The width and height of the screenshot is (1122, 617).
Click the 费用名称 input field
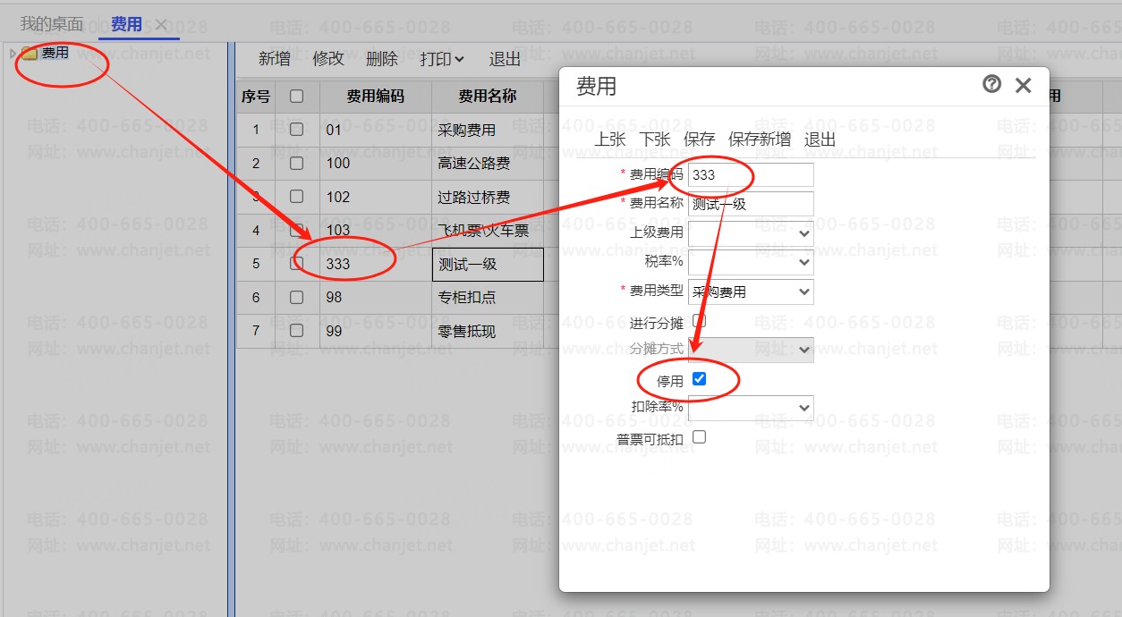point(751,204)
